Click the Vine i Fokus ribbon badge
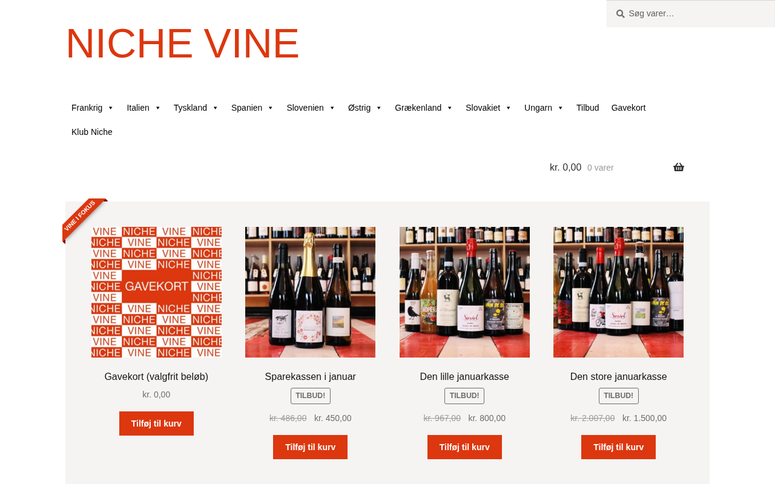Screen dimensions: 775x484 point(84,220)
